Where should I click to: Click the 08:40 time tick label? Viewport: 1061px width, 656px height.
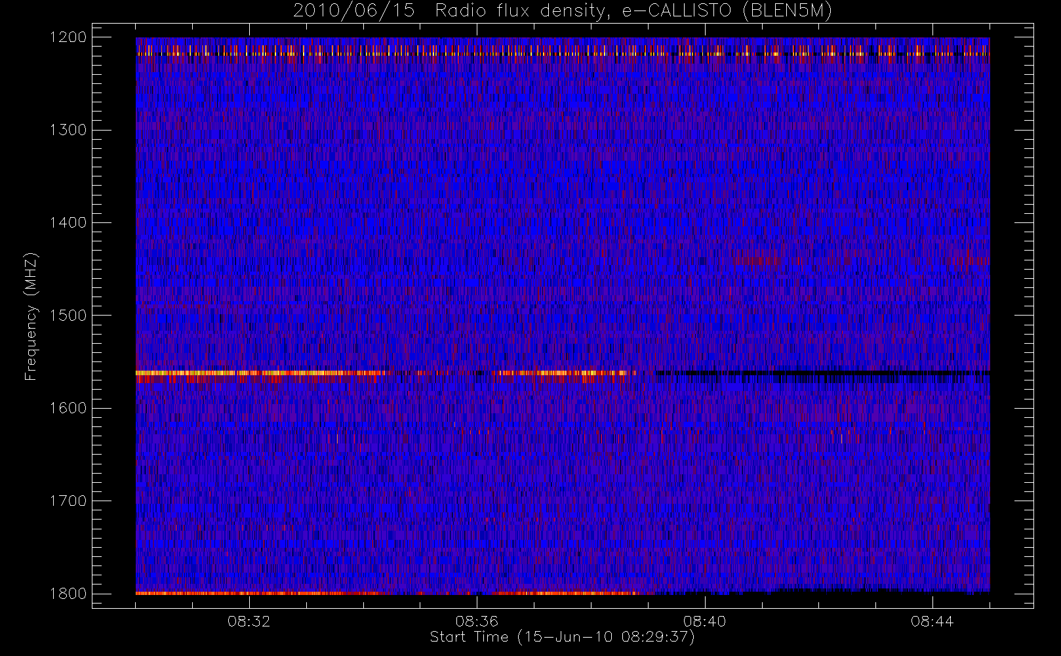coord(705,621)
